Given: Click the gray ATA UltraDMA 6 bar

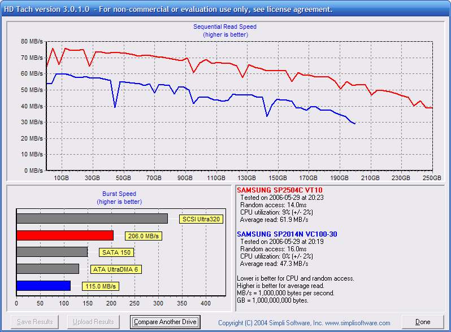Looking at the screenshot, I should 47,269.
